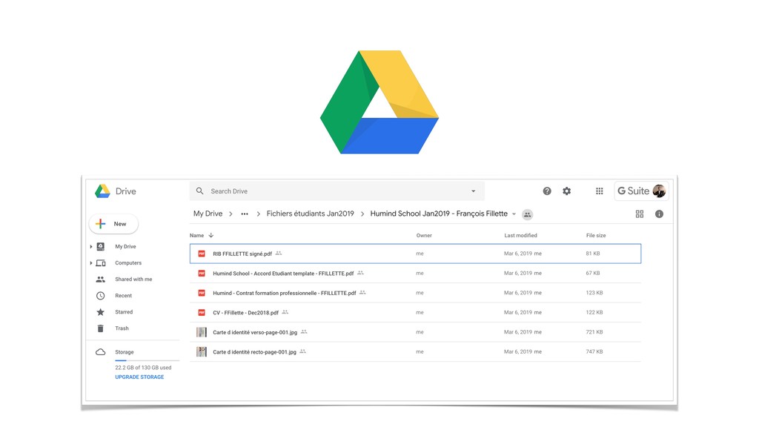The image size is (759, 427).
Task: Click the storage usage progress bar
Action: pyautogui.click(x=148, y=361)
